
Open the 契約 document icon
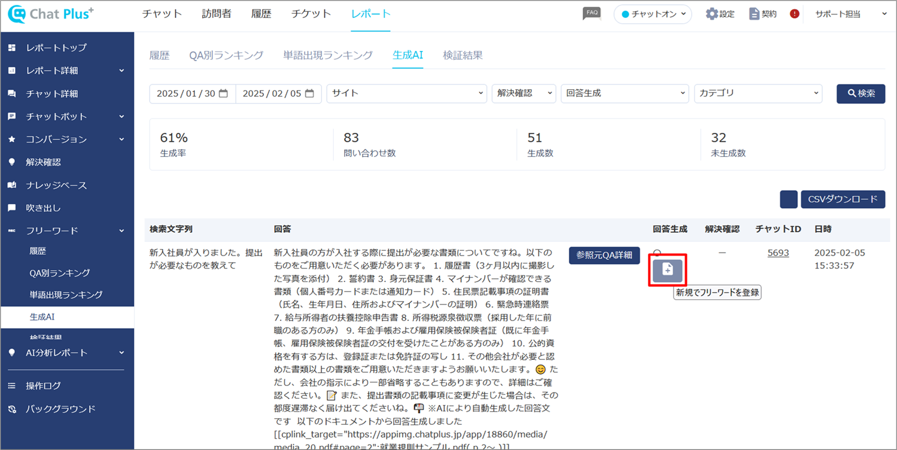tap(754, 14)
